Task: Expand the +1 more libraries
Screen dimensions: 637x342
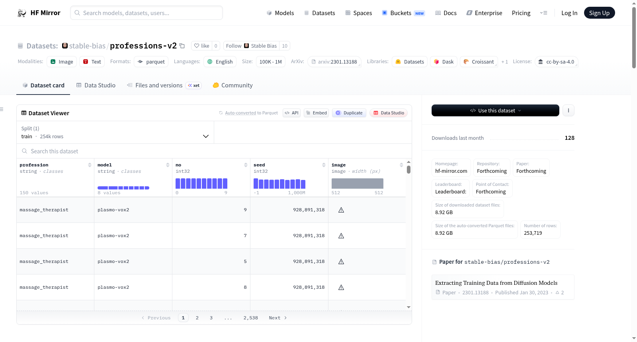Action: coord(504,62)
